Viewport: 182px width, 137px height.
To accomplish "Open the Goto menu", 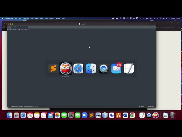I will (x=41, y=18).
